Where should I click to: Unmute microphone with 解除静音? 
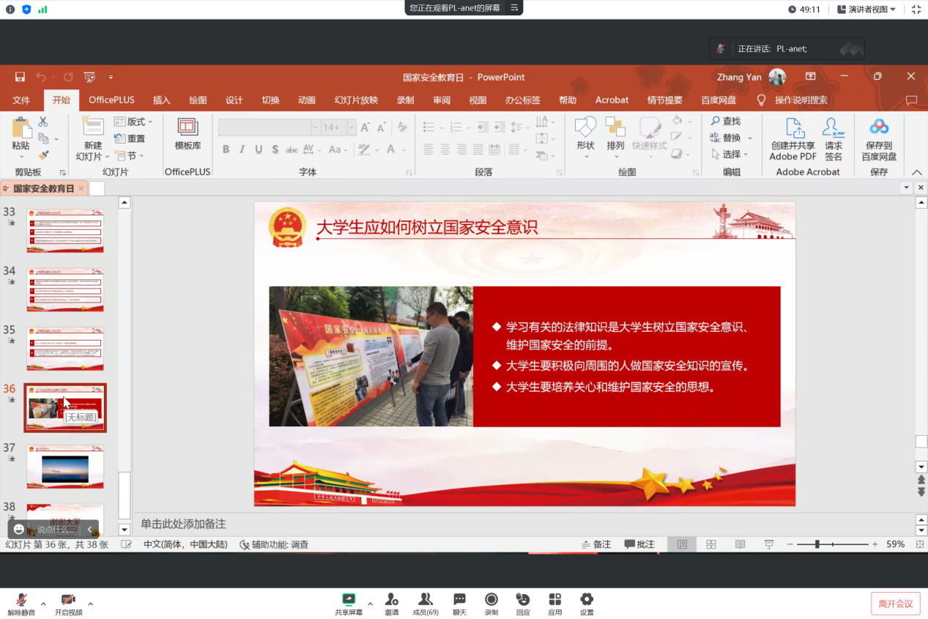point(21,604)
